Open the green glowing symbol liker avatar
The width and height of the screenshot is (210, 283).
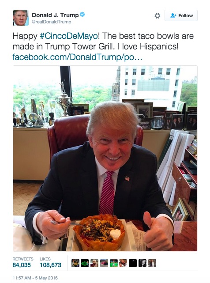click(85, 263)
